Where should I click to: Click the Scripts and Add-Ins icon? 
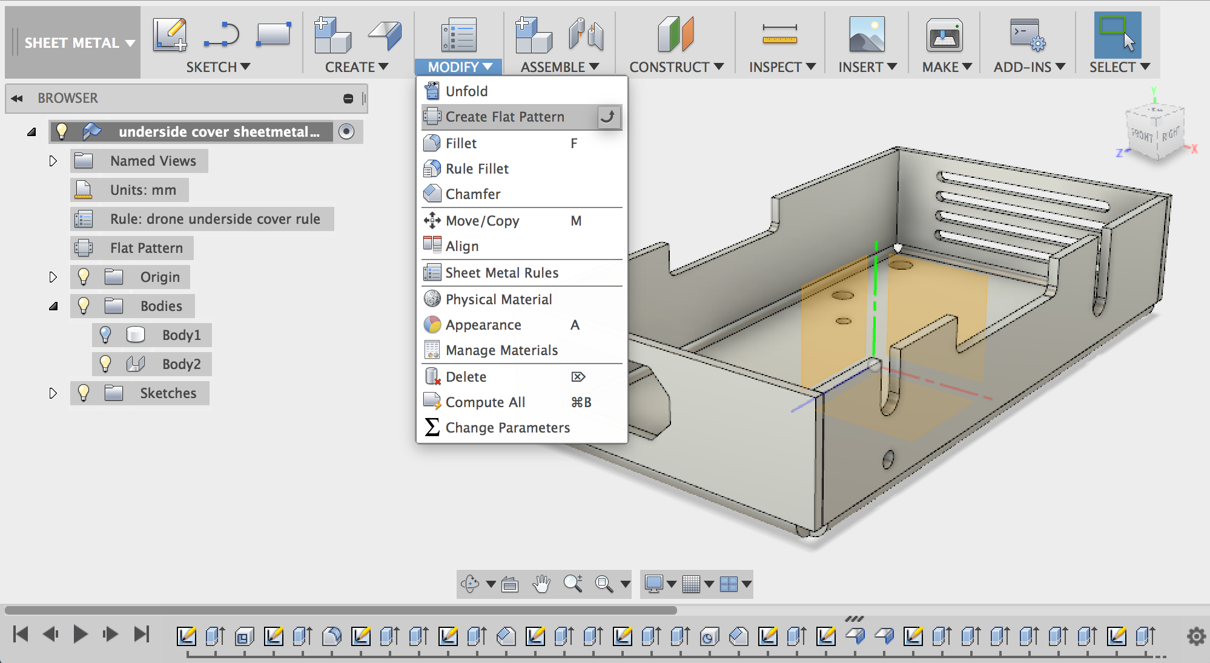tap(1027, 34)
